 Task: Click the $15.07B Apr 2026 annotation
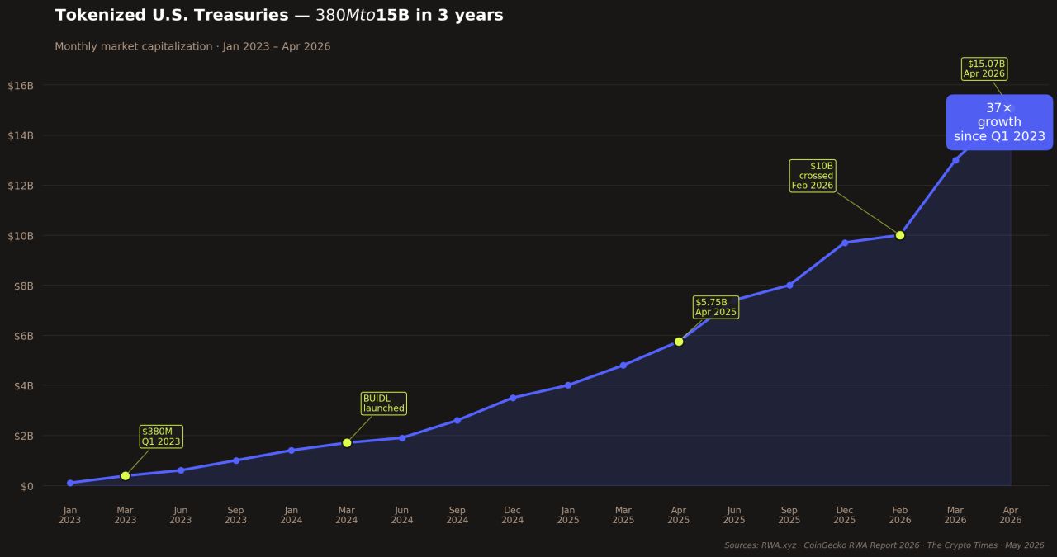[x=984, y=68]
